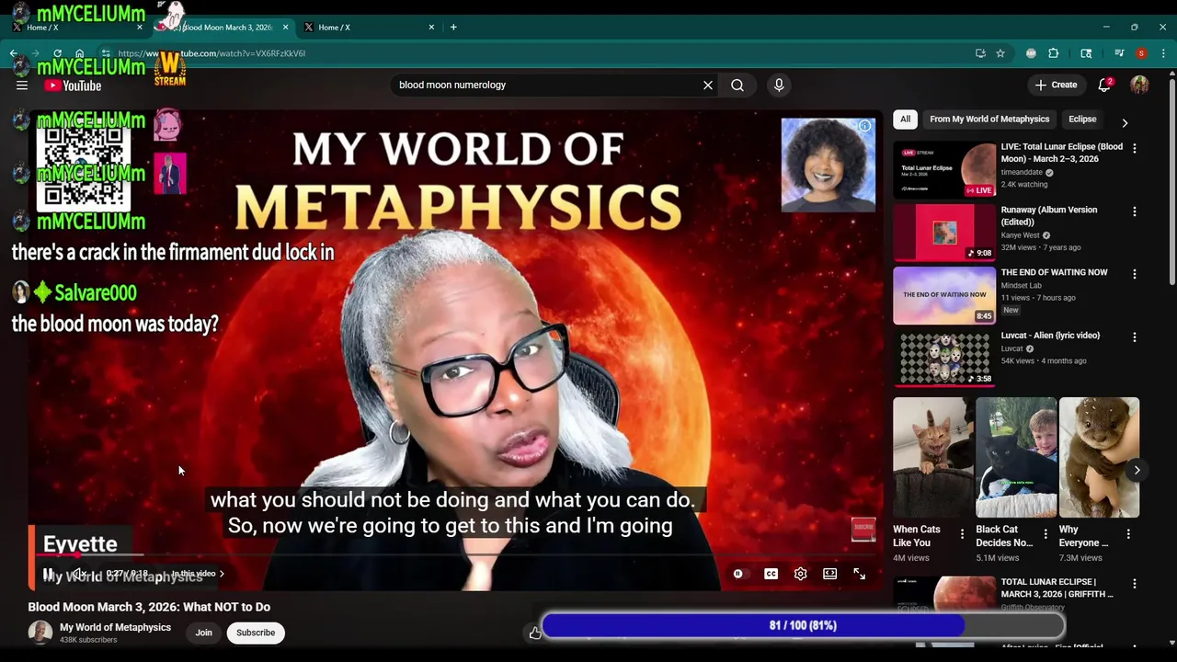Open the media control icon in the browser toolbar
The width and height of the screenshot is (1177, 662).
click(x=1119, y=53)
